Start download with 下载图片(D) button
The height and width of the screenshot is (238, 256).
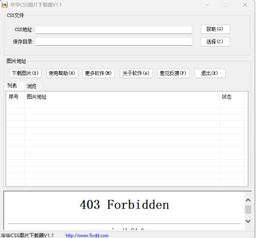click(25, 73)
